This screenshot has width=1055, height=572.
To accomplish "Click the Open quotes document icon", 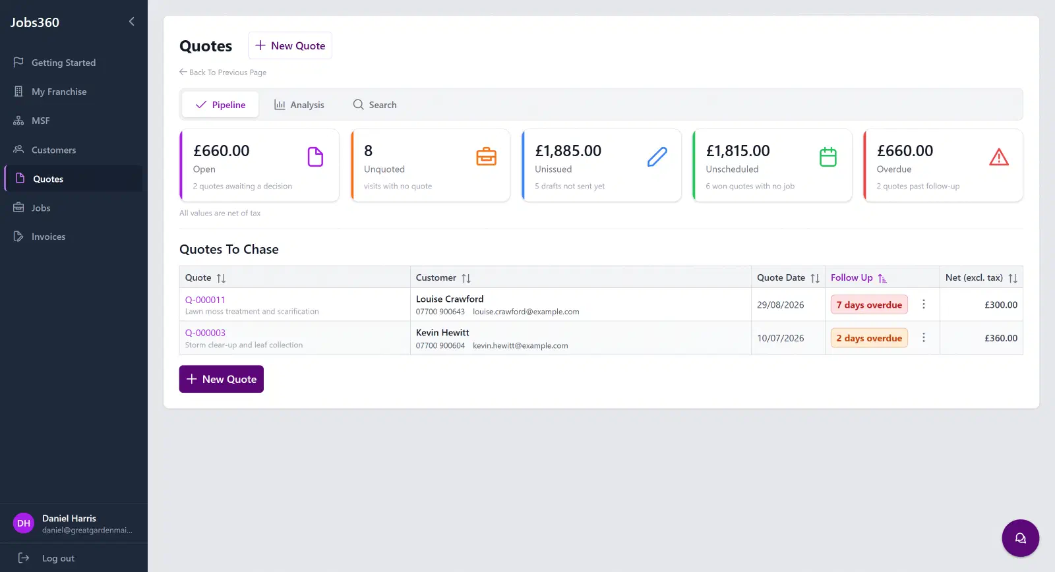I will click(315, 157).
